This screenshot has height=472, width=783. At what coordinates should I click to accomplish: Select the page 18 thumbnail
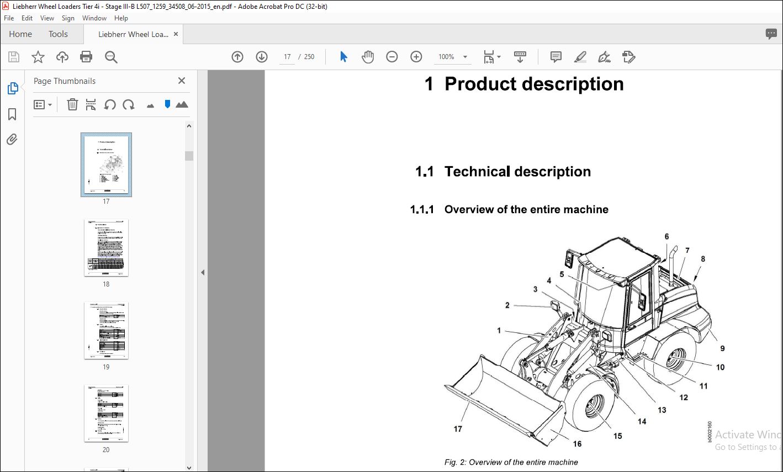click(106, 248)
